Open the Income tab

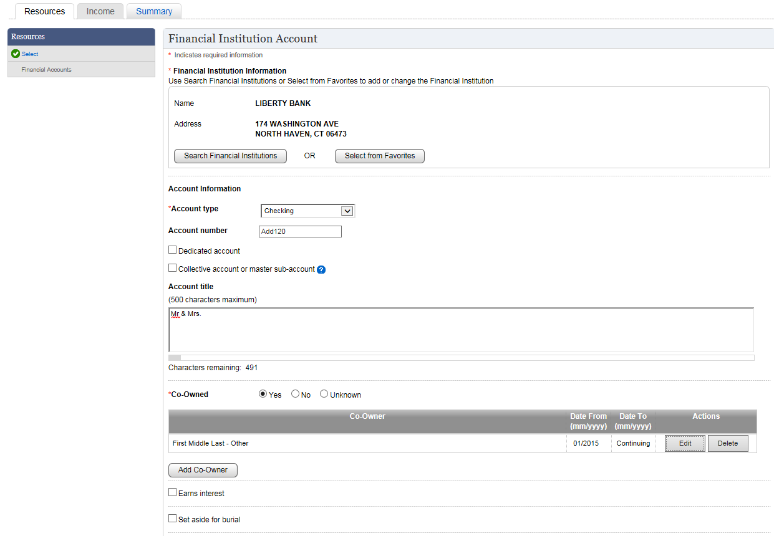tap(100, 11)
